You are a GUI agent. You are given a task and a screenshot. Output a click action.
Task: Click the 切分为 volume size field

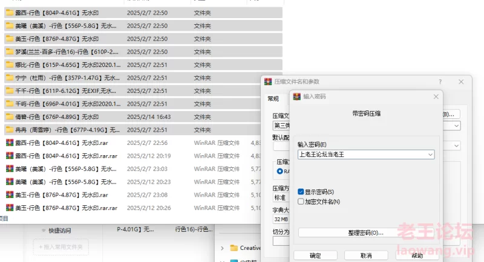(281, 241)
